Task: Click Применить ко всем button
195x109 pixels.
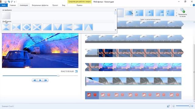Action: pos(183,13)
